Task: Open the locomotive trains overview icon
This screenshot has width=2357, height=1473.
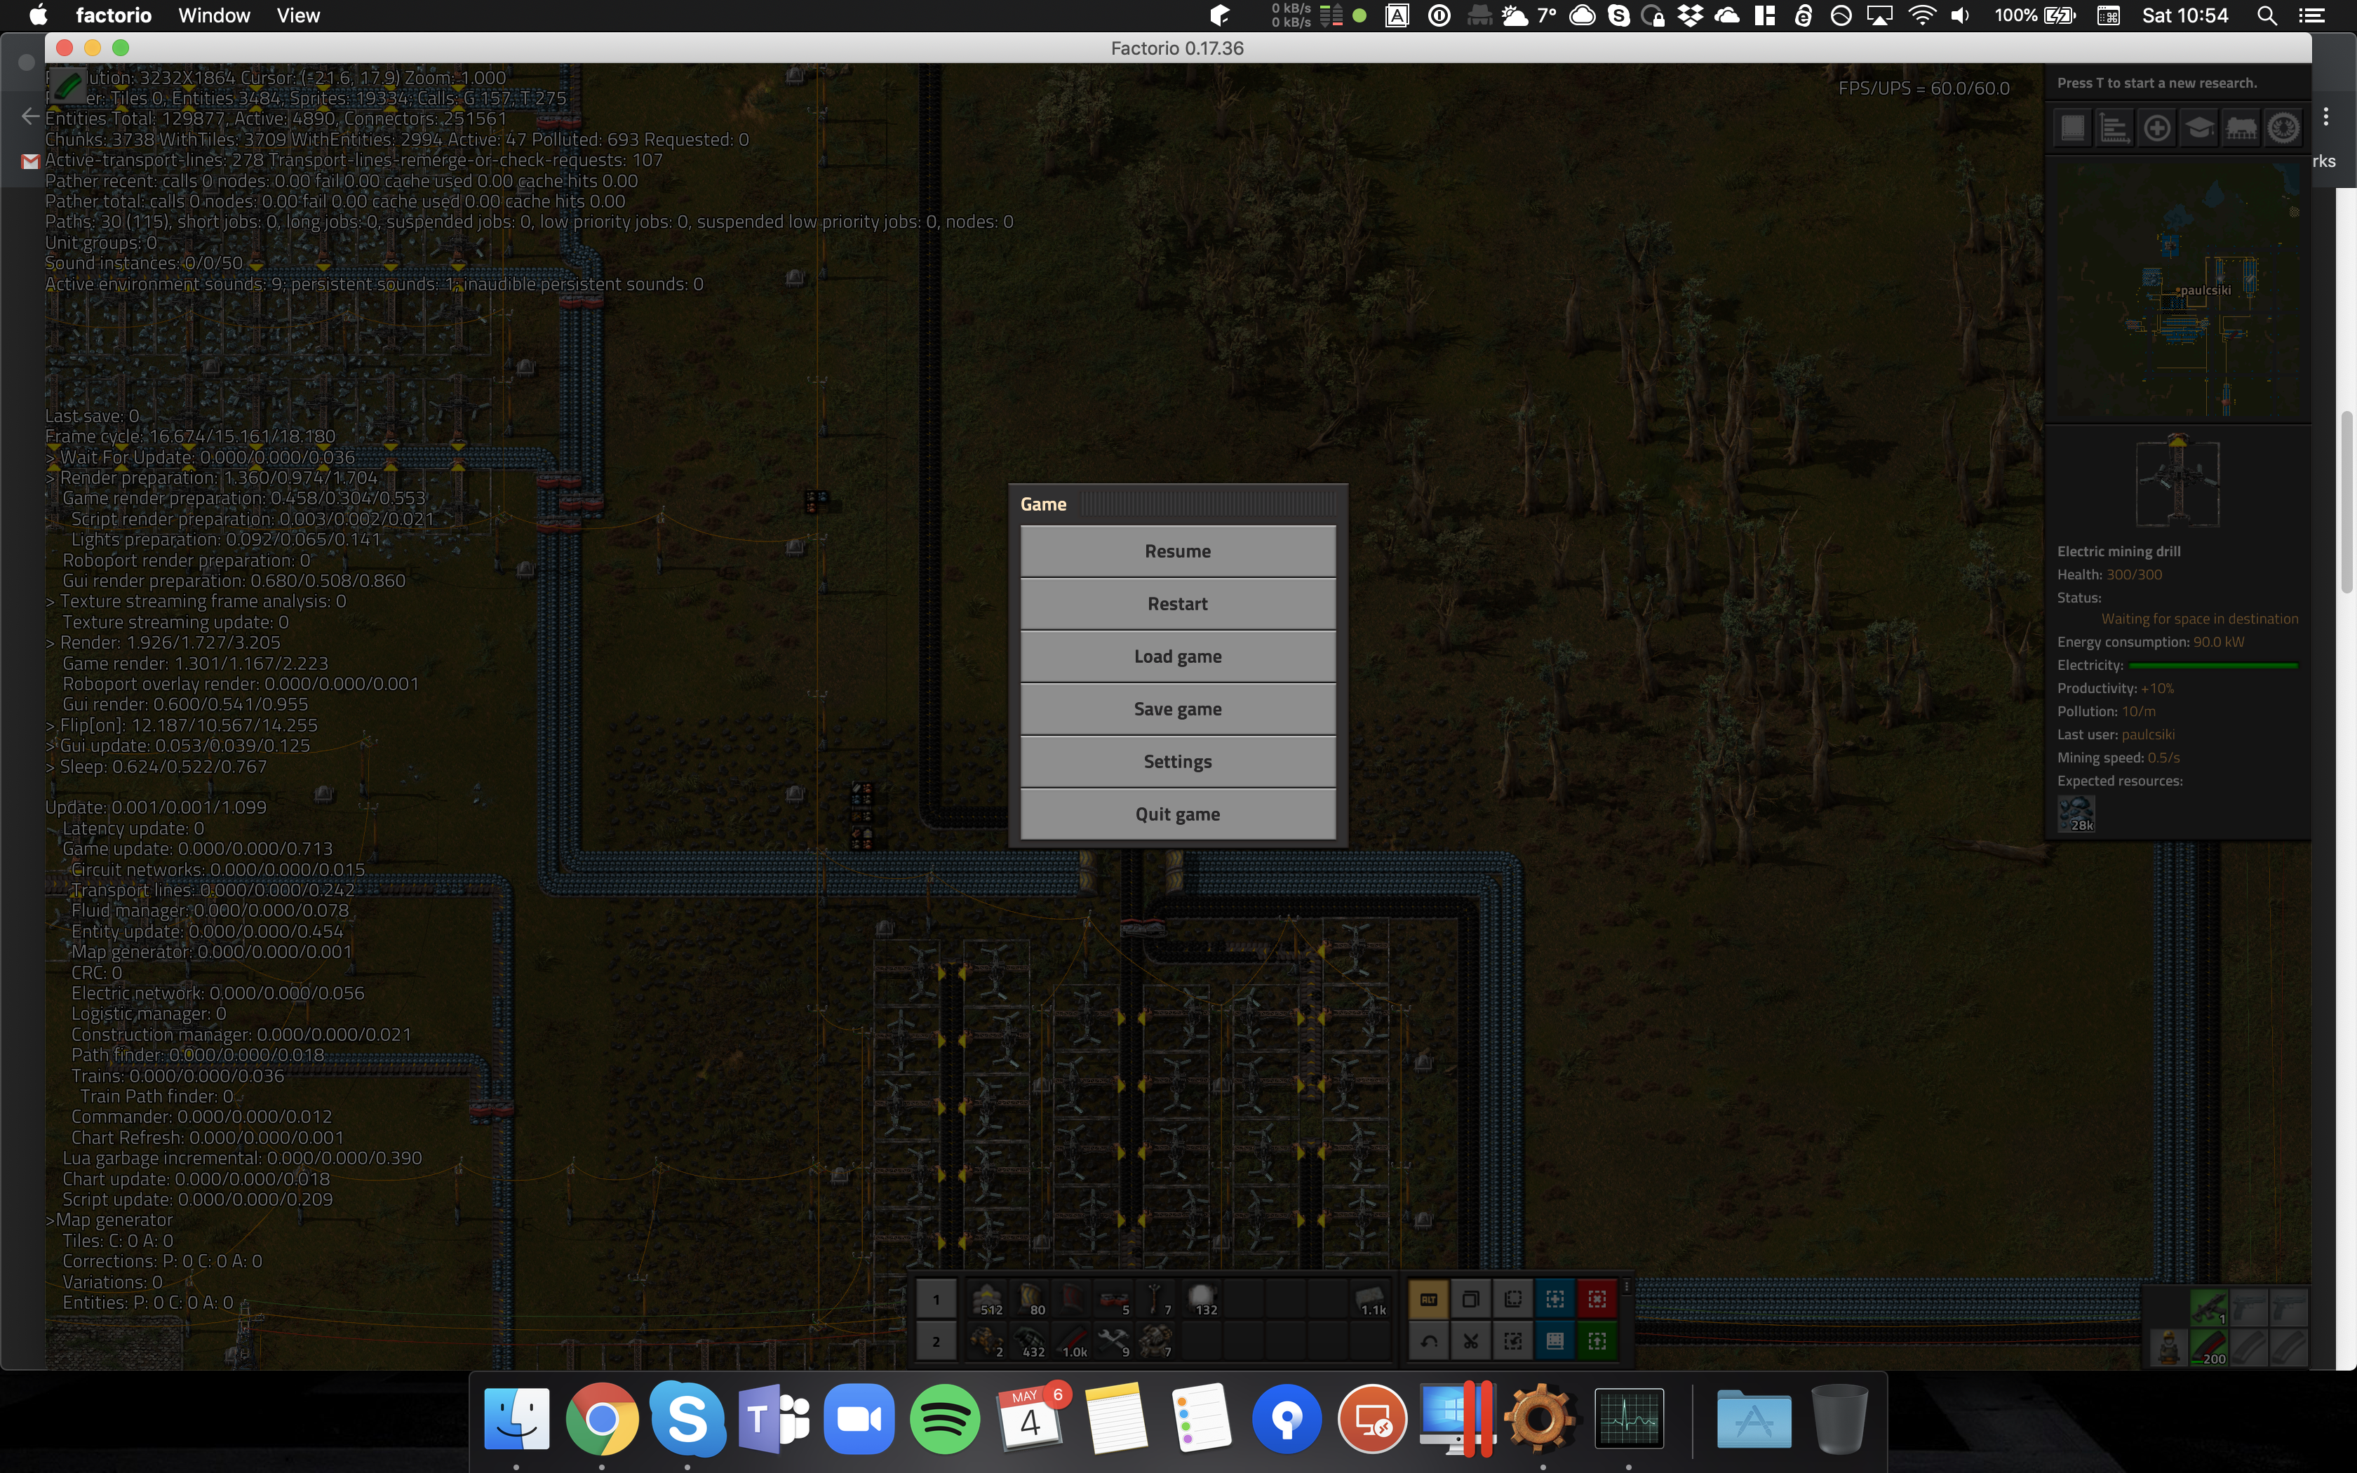Action: [2241, 128]
